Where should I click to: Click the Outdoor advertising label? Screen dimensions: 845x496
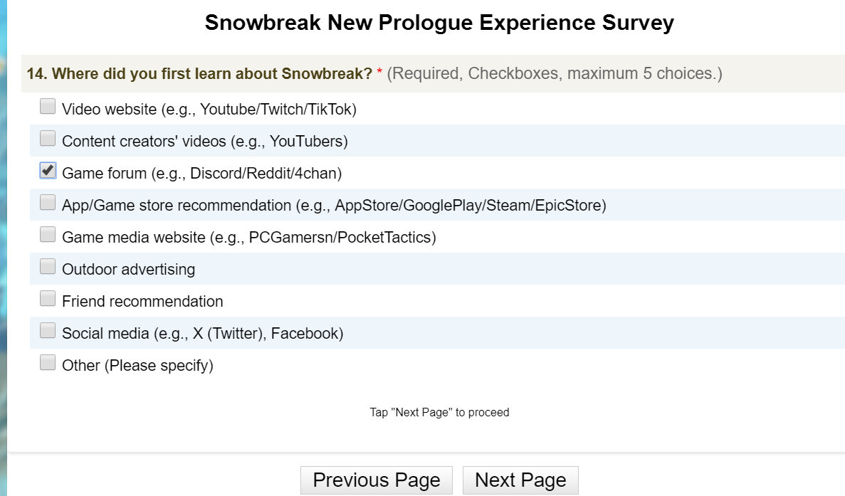coord(128,269)
